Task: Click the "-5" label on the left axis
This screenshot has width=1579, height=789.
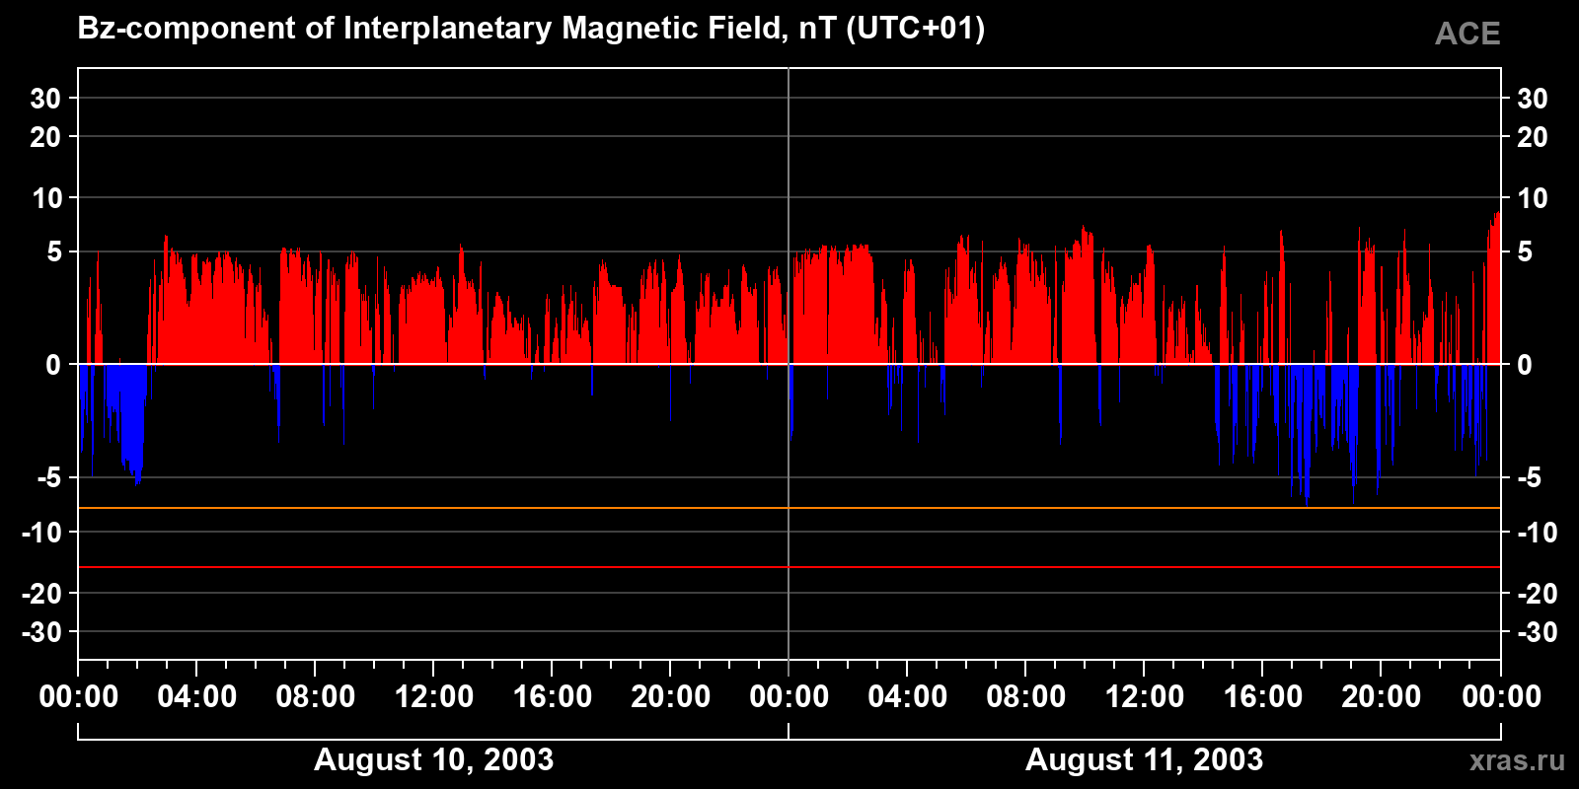Action: coord(49,478)
